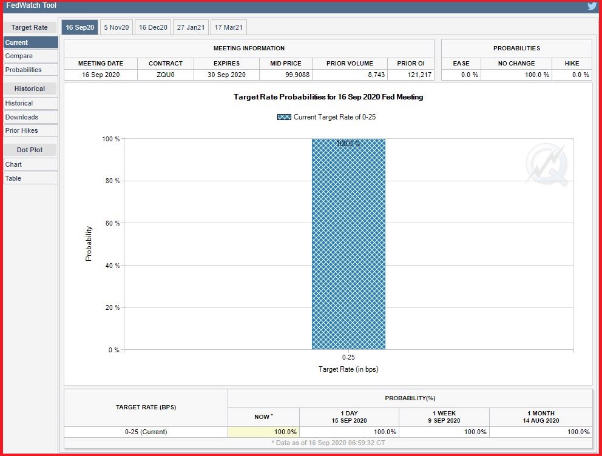Select Current in the sidebar

point(31,42)
